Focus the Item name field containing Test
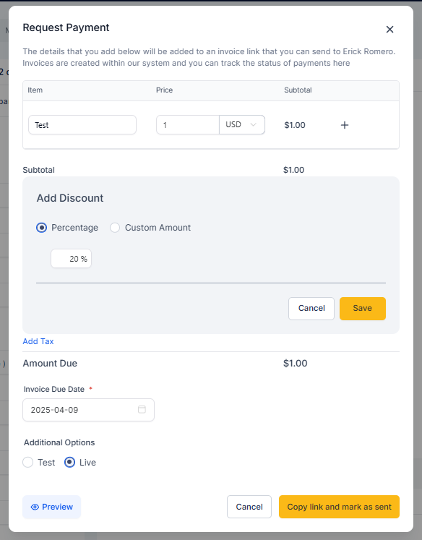Image resolution: width=422 pixels, height=540 pixels. [x=82, y=124]
